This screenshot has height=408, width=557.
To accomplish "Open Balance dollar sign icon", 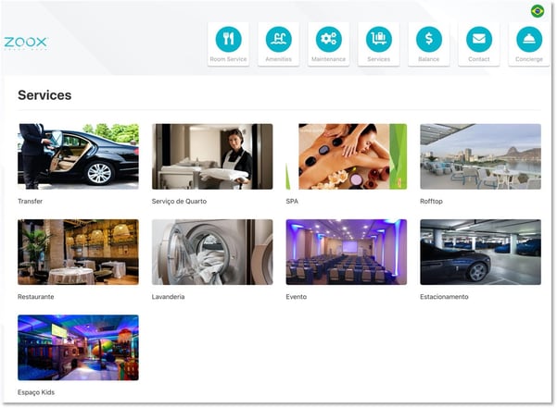I will point(429,39).
